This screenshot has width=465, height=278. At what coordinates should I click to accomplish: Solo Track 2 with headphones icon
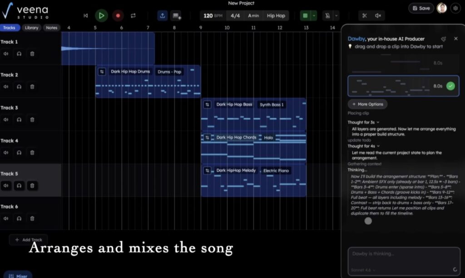(x=19, y=87)
